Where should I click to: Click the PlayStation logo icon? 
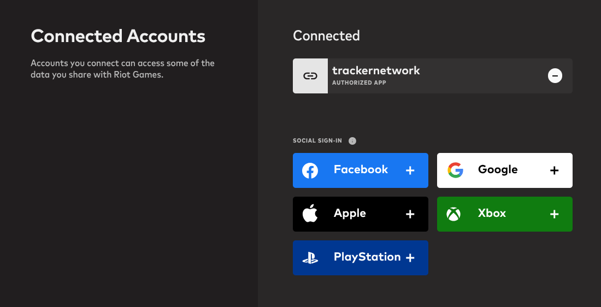pyautogui.click(x=310, y=258)
